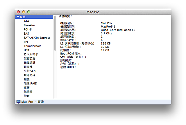
Task: Close the Mac Pro window
Action: pos(18,12)
